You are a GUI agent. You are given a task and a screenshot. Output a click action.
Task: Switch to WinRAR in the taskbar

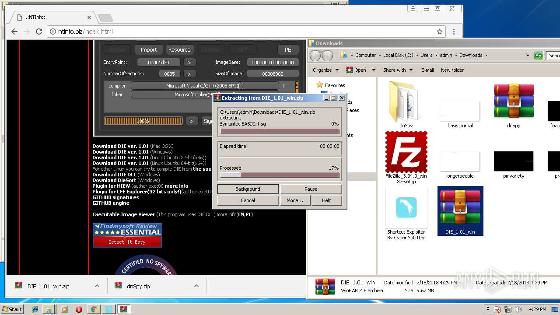point(123,309)
